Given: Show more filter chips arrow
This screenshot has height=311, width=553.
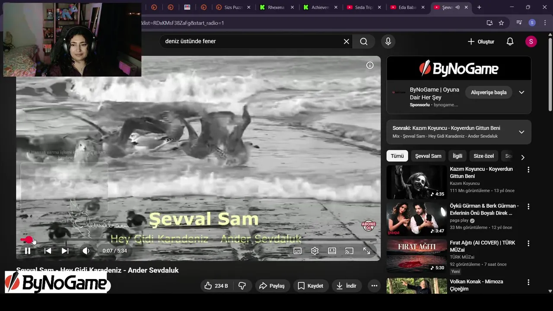Looking at the screenshot, I should click(522, 157).
